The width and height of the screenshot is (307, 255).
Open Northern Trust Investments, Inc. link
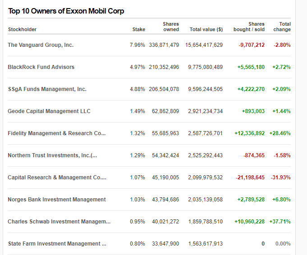(x=52, y=155)
